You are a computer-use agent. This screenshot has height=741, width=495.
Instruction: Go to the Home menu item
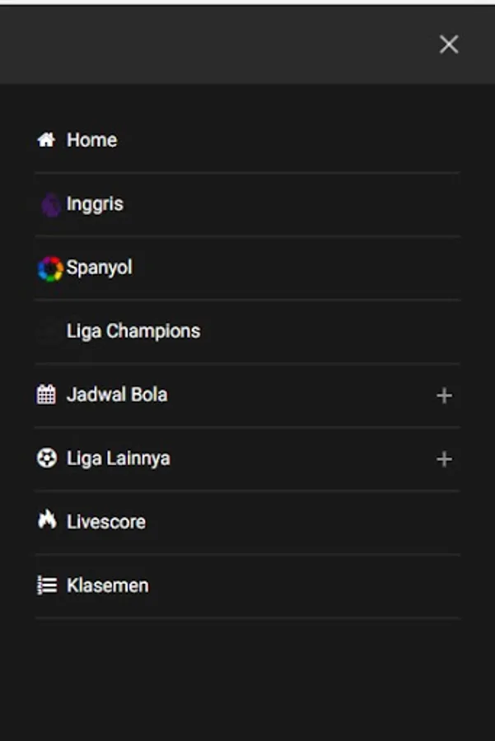[x=91, y=140]
